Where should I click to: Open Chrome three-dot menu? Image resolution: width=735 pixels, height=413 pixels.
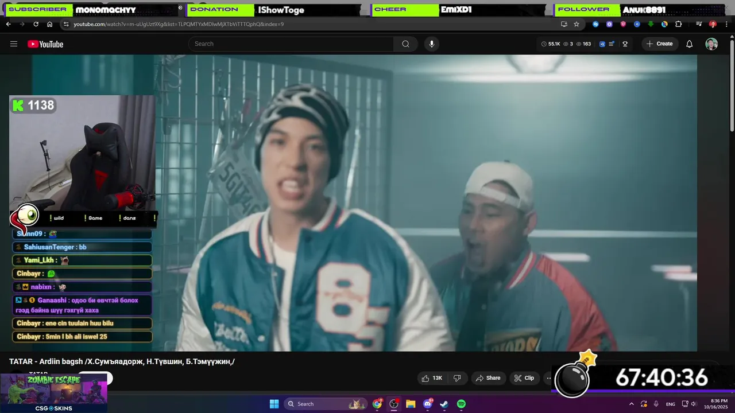coord(726,24)
